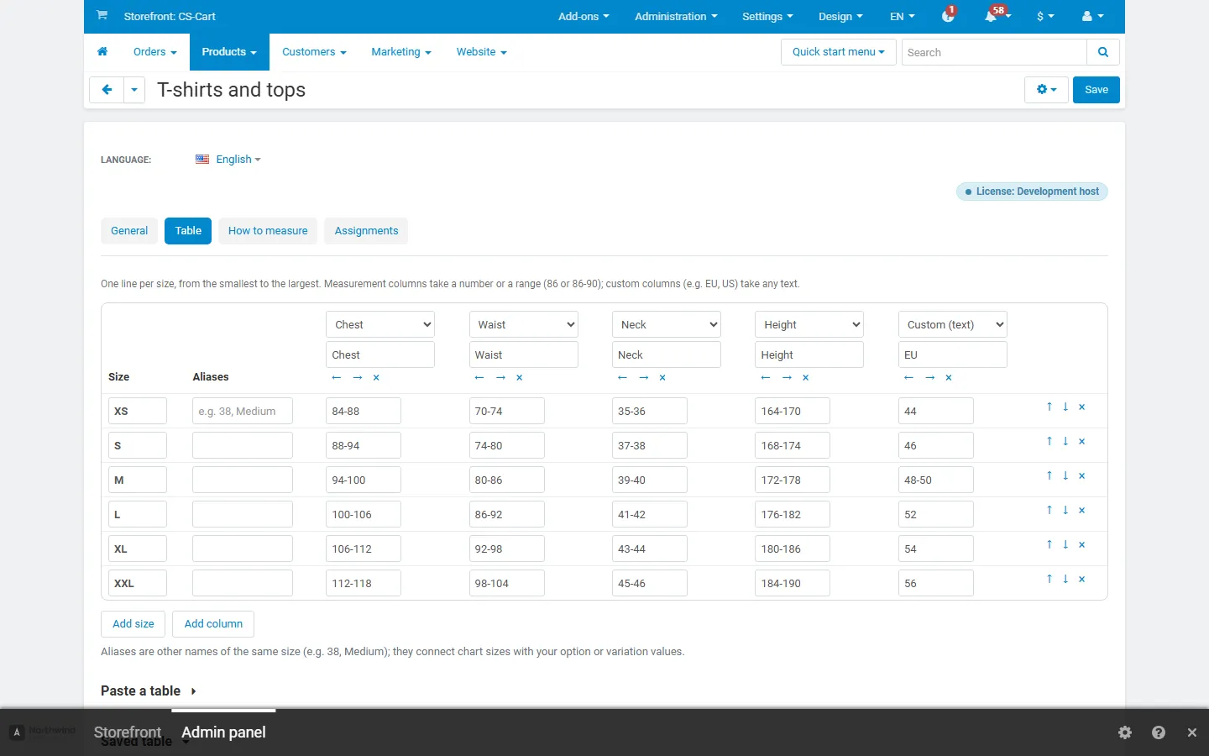Close the bottom panel with the X
Image resolution: width=1209 pixels, height=756 pixels.
[1192, 732]
